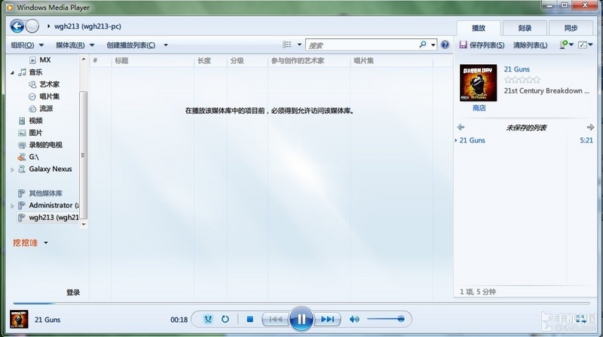Go to the previous track

pos(275,320)
